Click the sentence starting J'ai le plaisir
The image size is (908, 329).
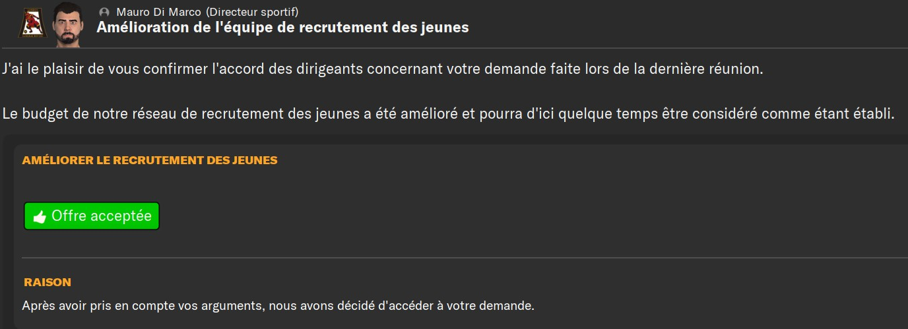click(x=383, y=69)
